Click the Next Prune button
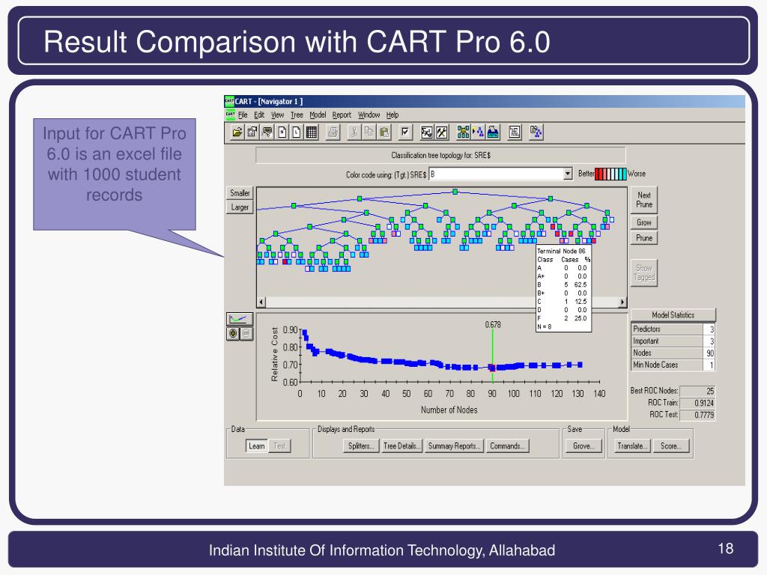 (x=643, y=199)
